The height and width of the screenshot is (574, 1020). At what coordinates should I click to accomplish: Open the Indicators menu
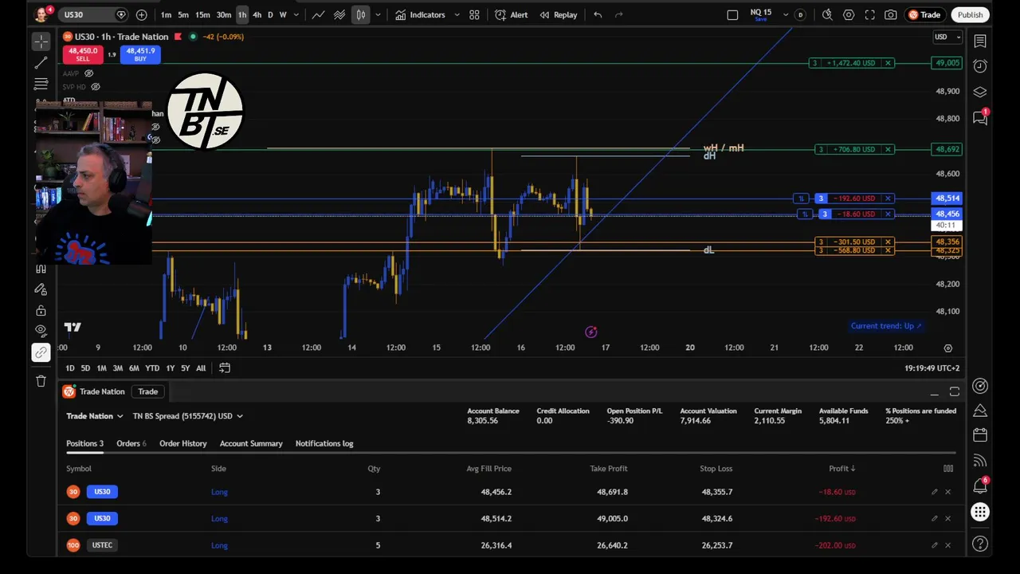tap(421, 14)
